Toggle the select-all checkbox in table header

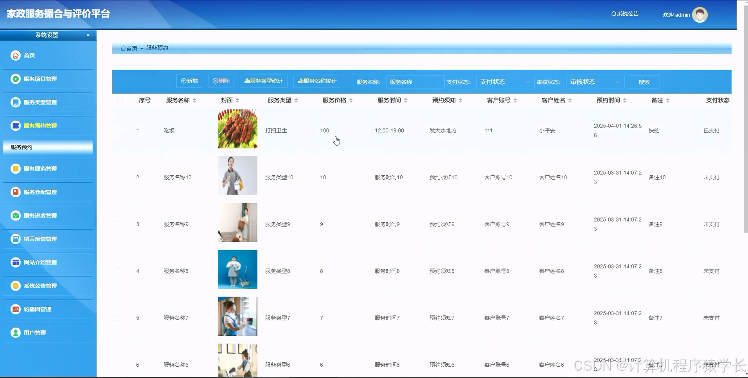(x=120, y=100)
